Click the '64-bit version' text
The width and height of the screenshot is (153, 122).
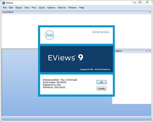pos(101,32)
